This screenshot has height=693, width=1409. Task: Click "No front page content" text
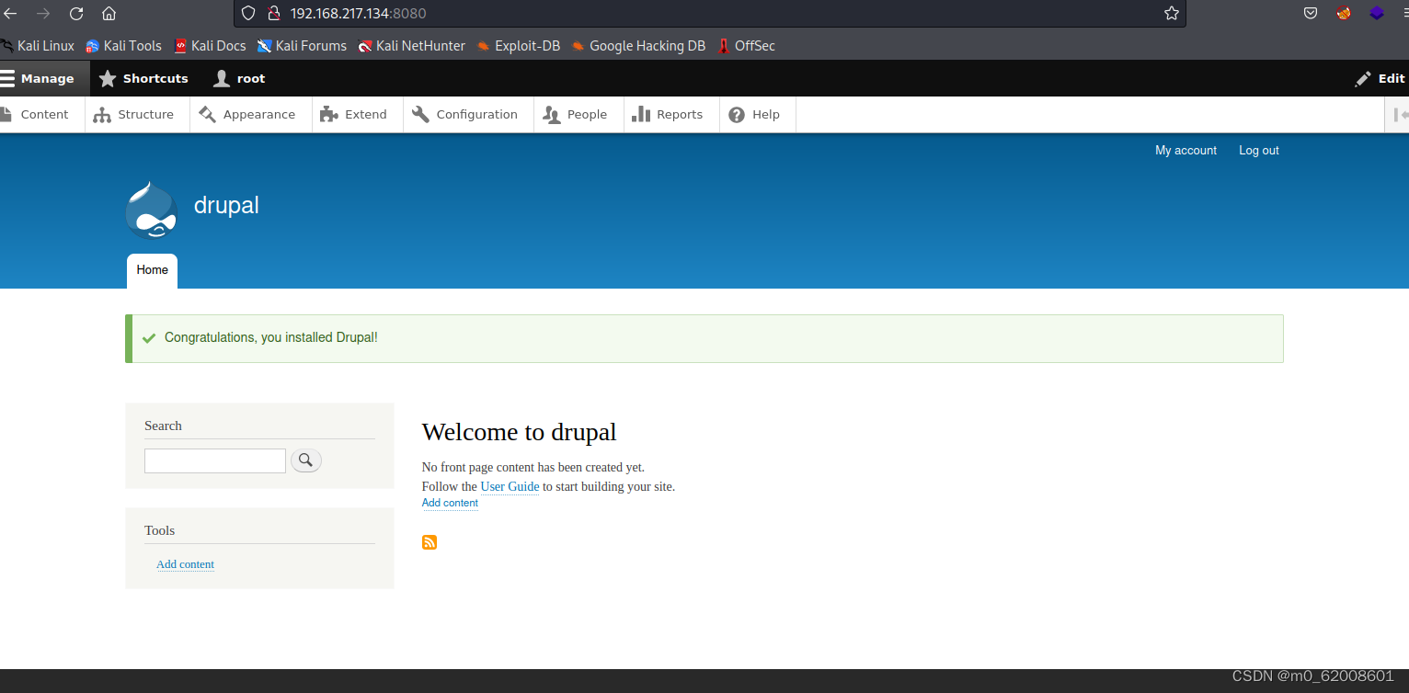[533, 467]
